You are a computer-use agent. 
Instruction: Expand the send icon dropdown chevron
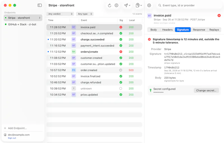[x=130, y=5]
